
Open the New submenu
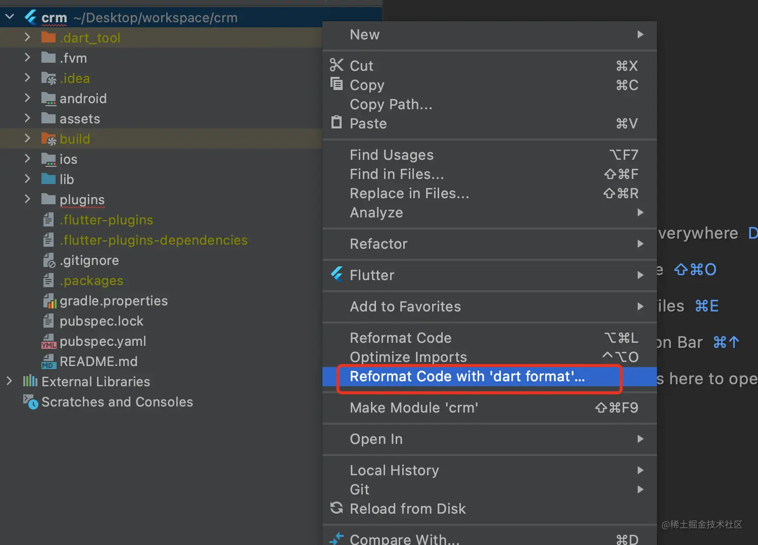coord(489,34)
